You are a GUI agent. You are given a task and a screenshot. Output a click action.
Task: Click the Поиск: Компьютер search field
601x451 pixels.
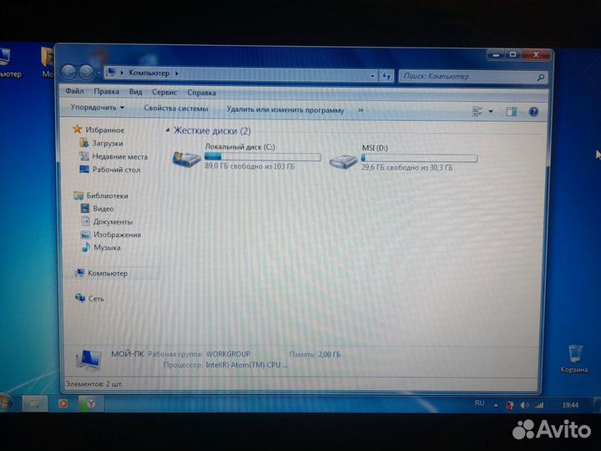point(467,76)
